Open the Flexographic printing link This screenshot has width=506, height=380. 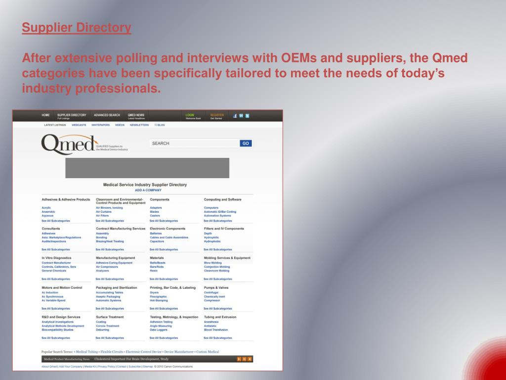(x=159, y=297)
